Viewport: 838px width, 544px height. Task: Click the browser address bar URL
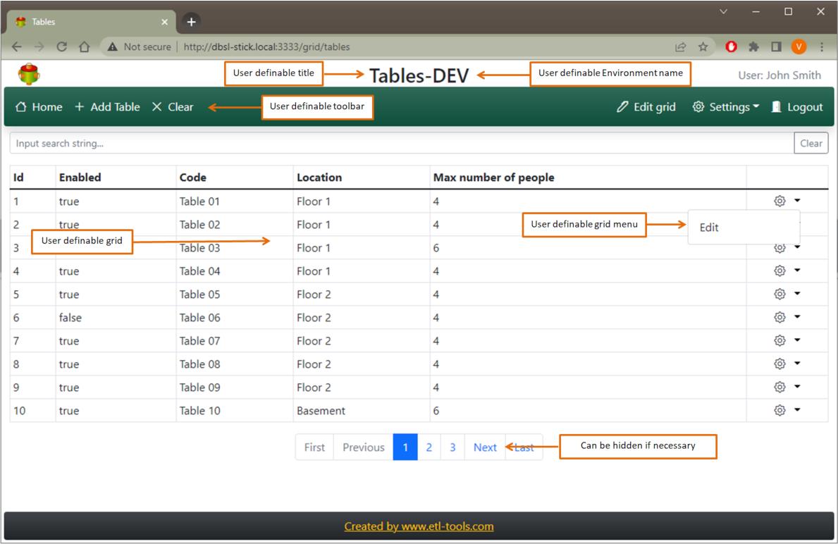click(266, 47)
